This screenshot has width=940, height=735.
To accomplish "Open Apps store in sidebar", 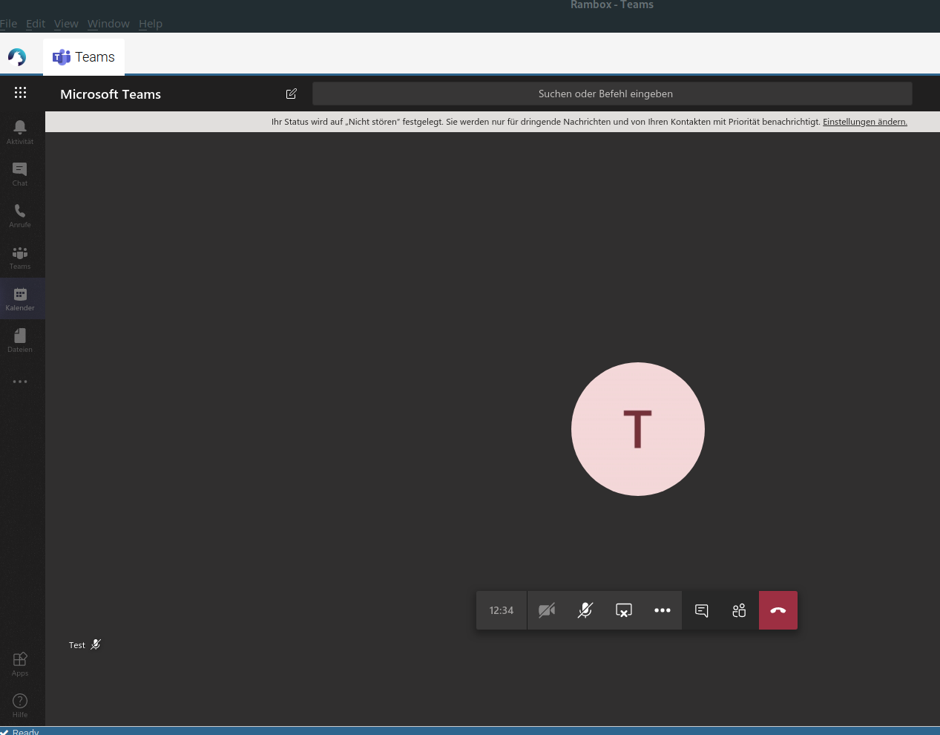I will (x=20, y=664).
